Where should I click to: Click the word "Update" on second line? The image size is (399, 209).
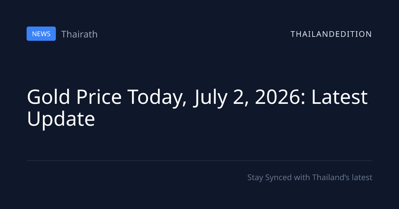tap(61, 119)
